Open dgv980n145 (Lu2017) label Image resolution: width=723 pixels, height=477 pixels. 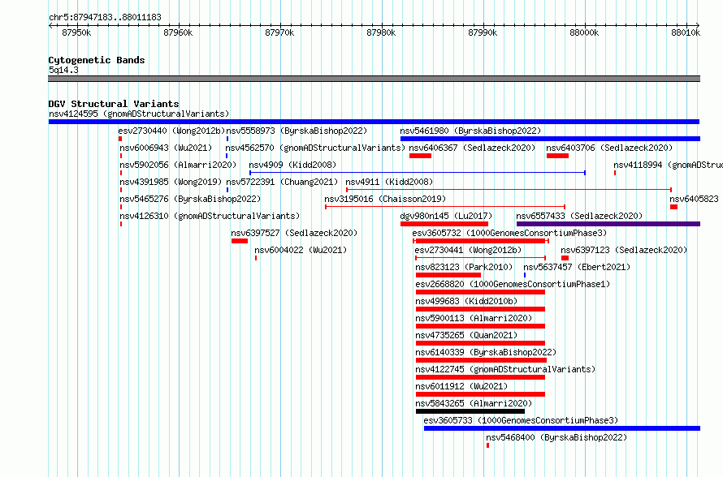446,216
